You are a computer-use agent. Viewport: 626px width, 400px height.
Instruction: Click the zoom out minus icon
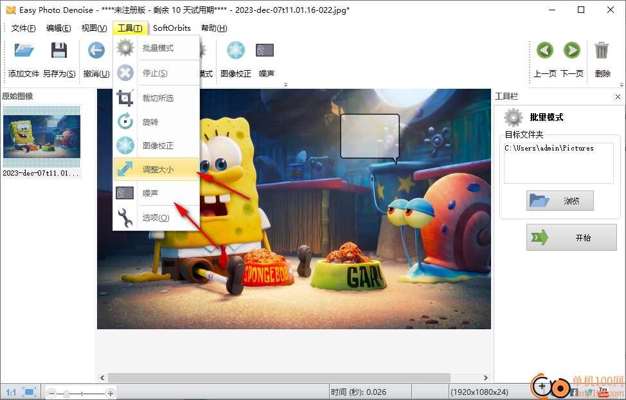(51, 394)
